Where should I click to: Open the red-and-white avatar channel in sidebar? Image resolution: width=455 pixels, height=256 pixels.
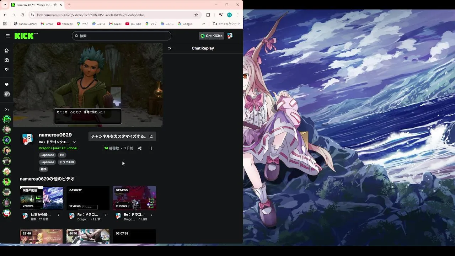tap(6, 213)
